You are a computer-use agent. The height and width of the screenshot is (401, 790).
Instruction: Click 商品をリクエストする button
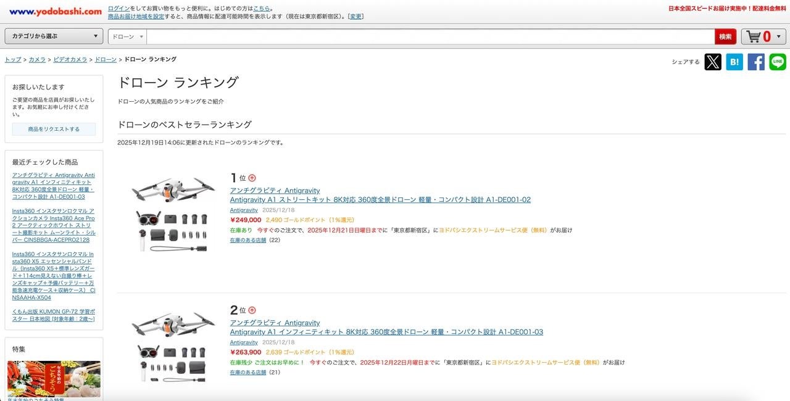(54, 129)
